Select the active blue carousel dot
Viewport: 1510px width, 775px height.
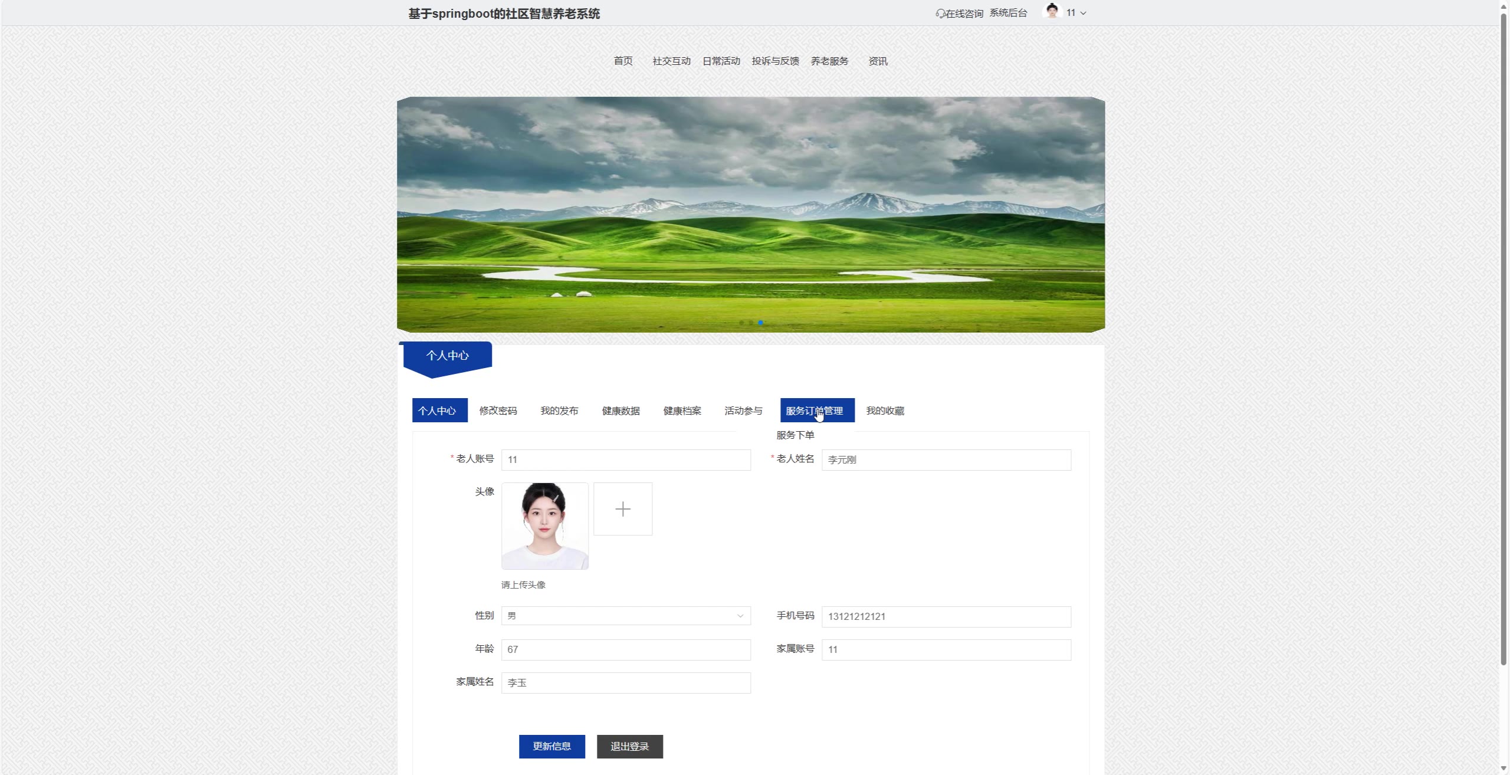(x=760, y=323)
